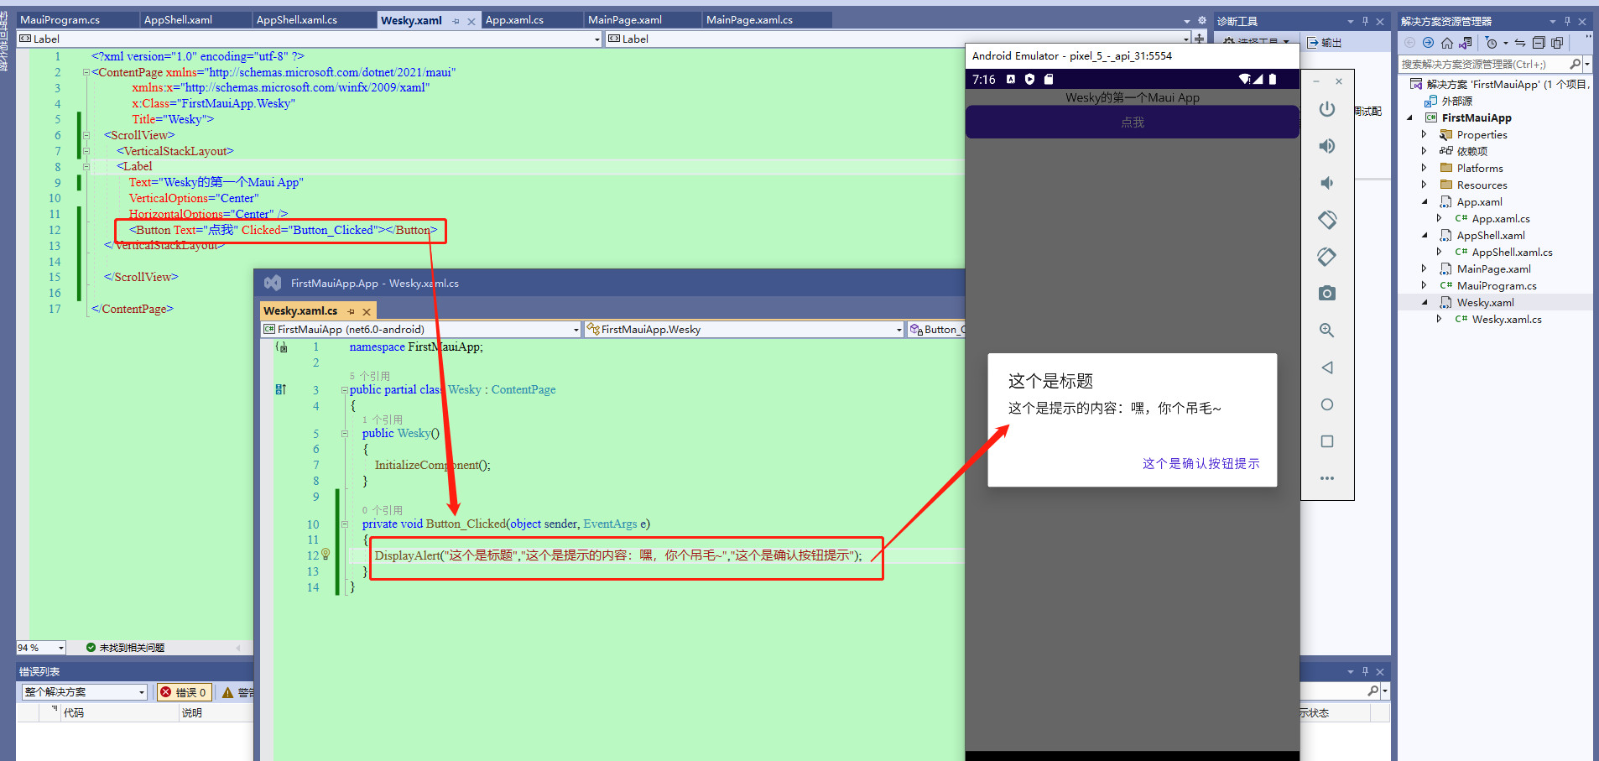Viewport: 1599px width, 761px height.
Task: Switch to AppShell.xaml tab
Action: 178,19
